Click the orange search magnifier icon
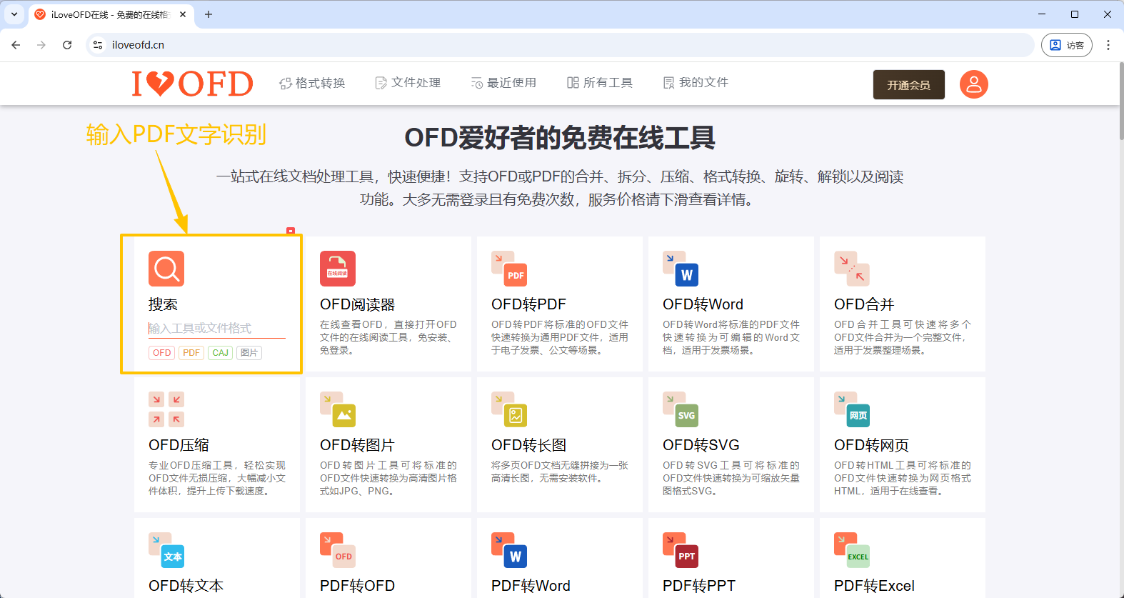Image resolution: width=1124 pixels, height=598 pixels. (166, 269)
